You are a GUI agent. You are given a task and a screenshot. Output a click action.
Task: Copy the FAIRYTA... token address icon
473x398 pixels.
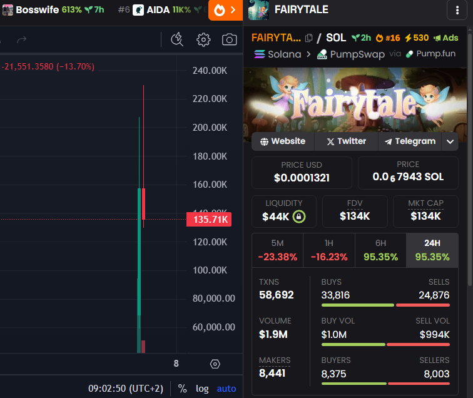click(x=308, y=38)
